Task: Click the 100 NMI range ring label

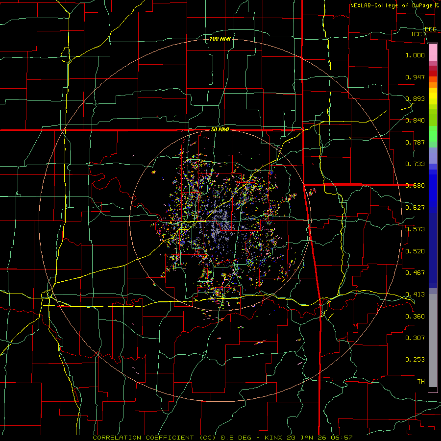Action: 220,39
